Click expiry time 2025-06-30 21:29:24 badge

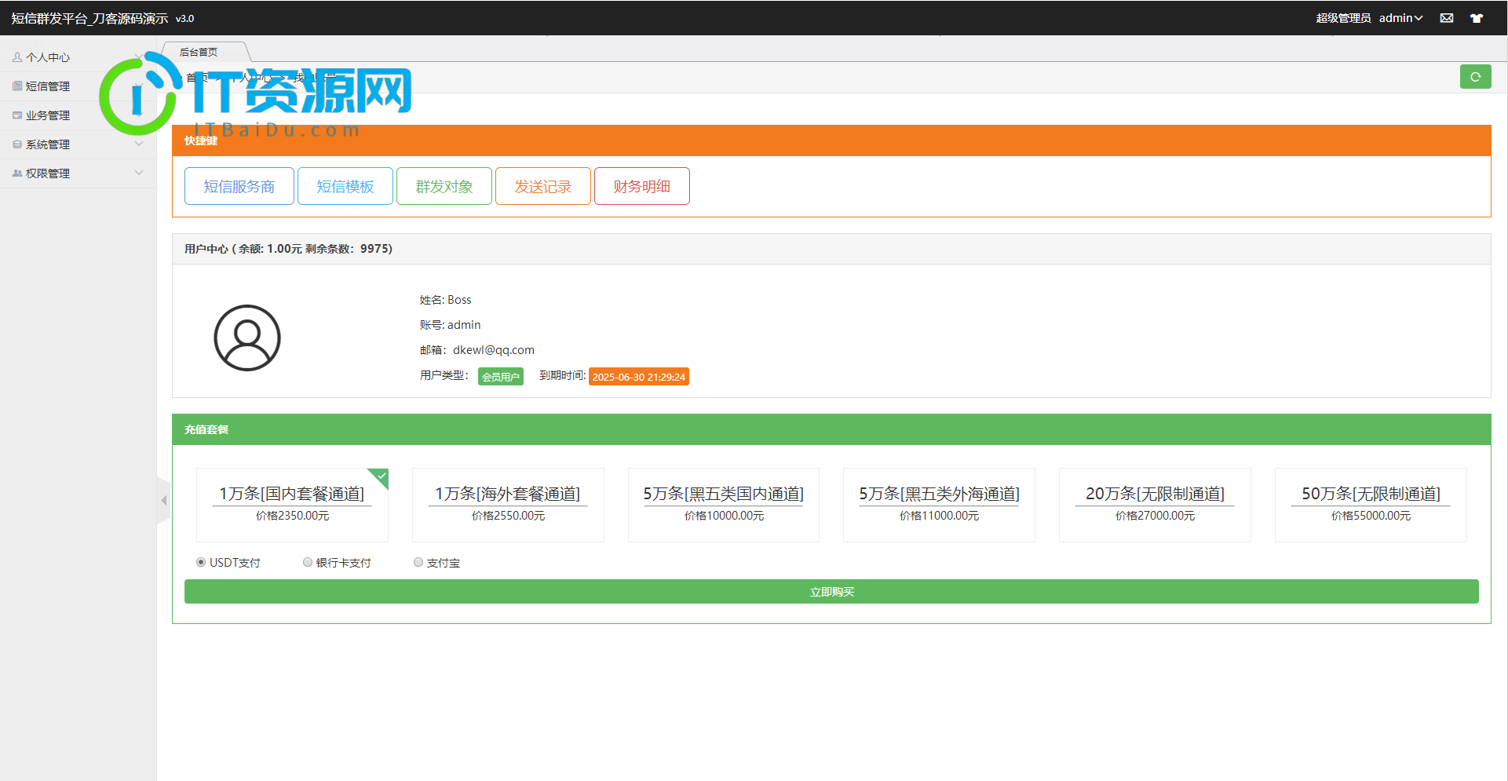pyautogui.click(x=639, y=377)
